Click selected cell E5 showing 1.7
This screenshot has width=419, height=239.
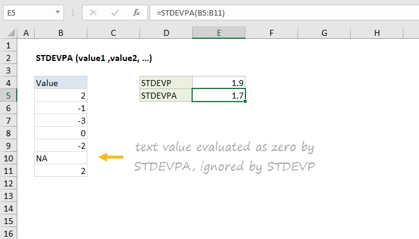[x=218, y=96]
